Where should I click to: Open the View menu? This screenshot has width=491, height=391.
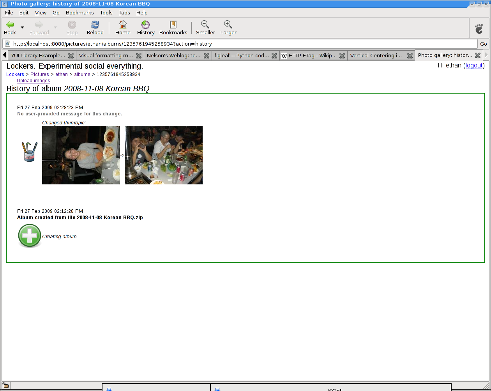point(41,12)
